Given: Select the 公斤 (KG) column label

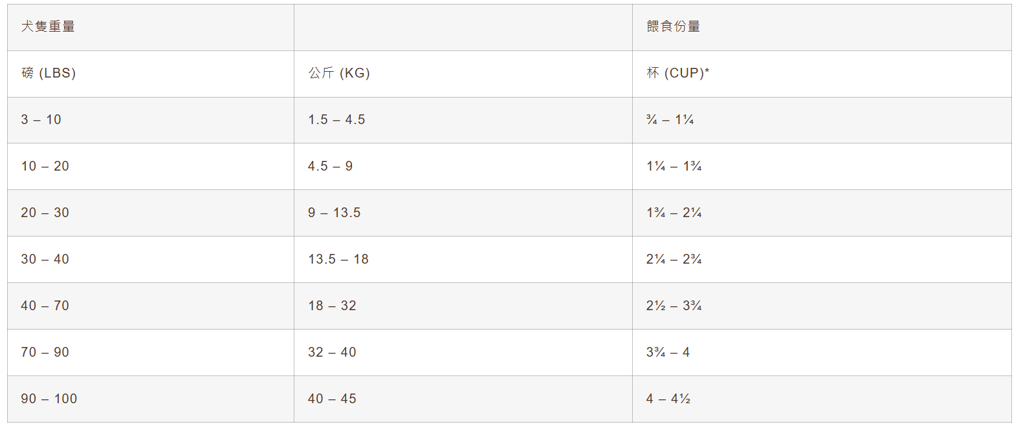Looking at the screenshot, I should click(339, 73).
